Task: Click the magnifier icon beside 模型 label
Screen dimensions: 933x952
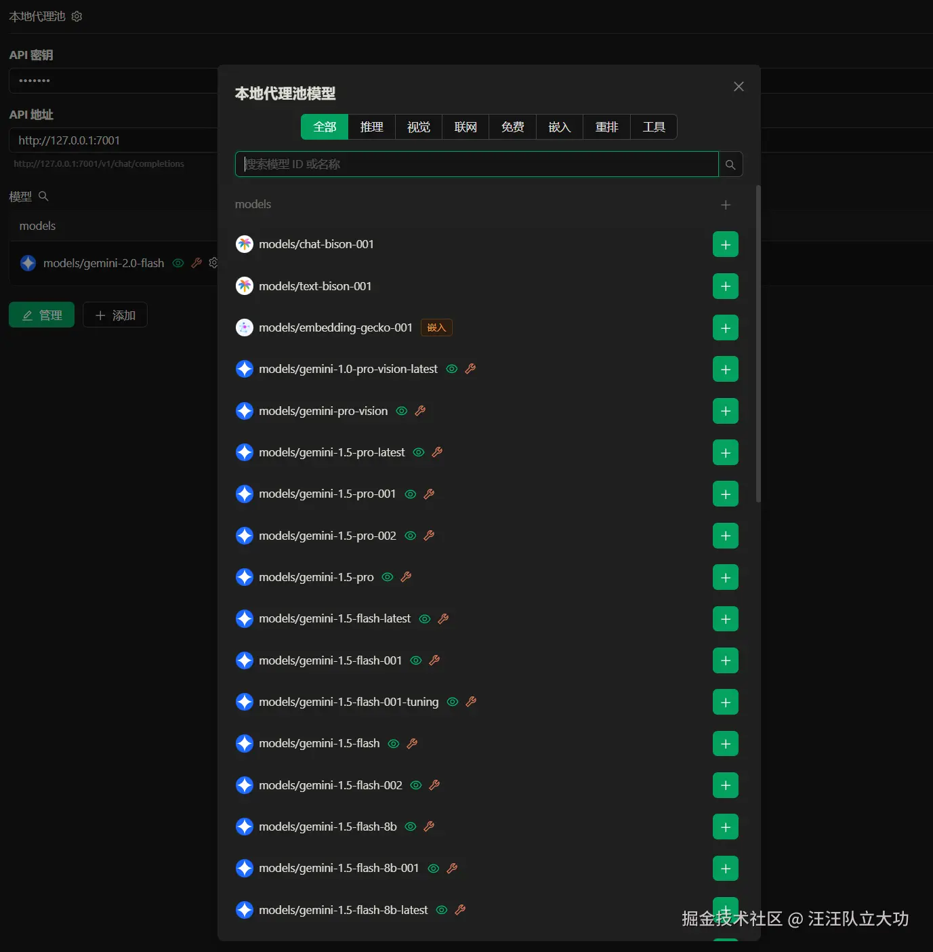Action: click(x=43, y=196)
